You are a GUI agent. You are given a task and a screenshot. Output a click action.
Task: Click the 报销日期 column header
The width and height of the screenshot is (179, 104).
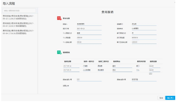click(68, 62)
